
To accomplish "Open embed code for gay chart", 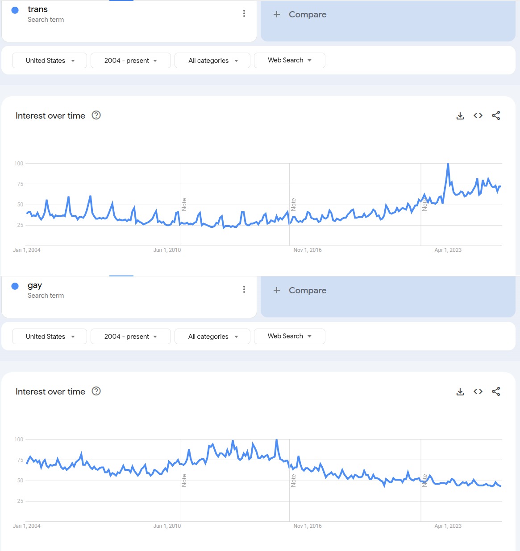I will [478, 391].
